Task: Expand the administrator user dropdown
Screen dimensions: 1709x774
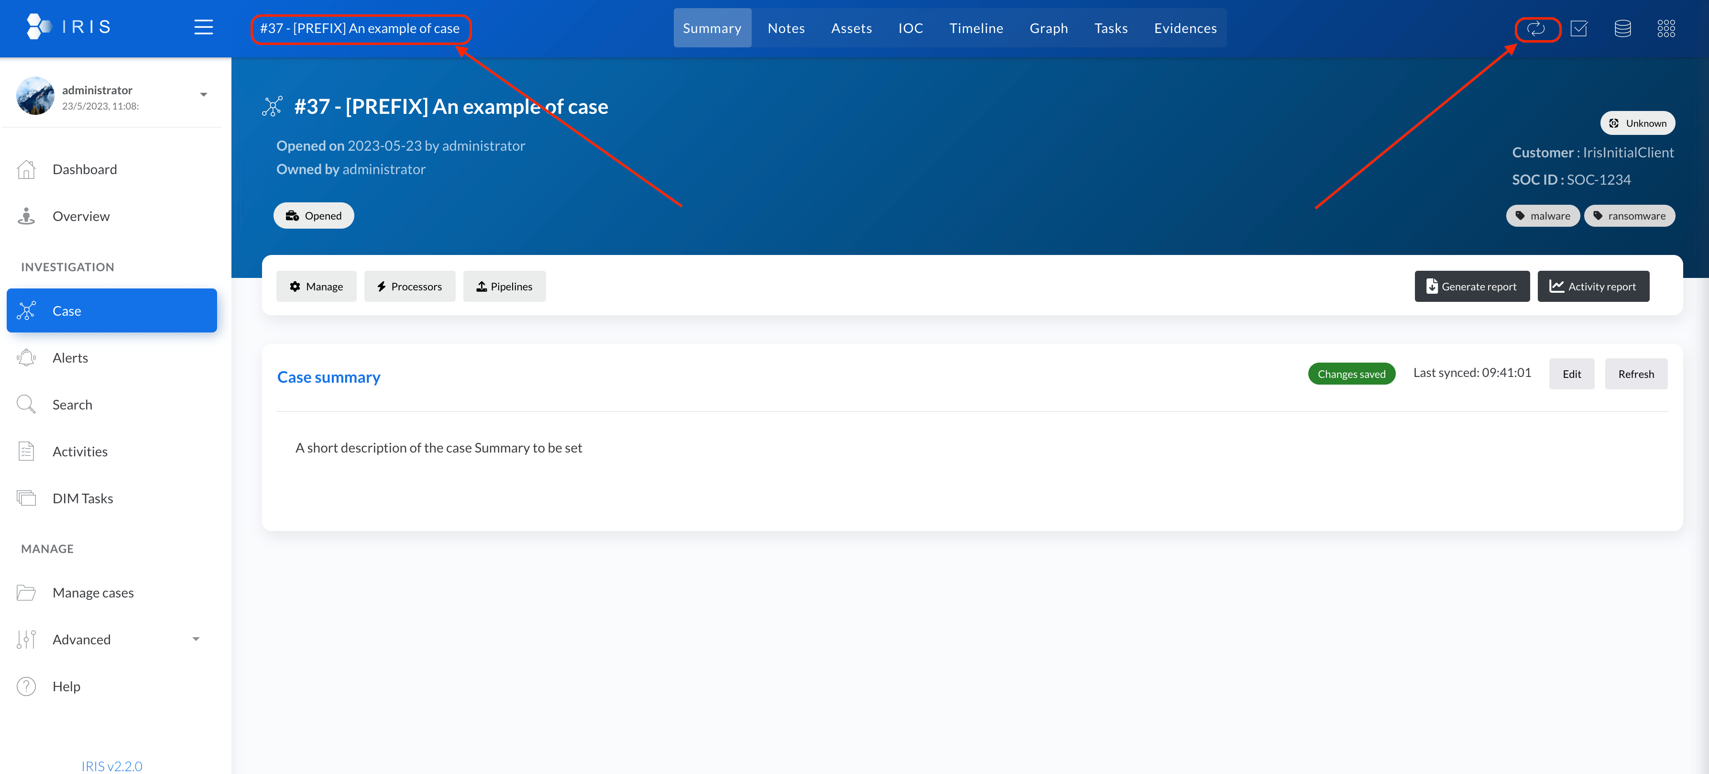Action: 203,95
